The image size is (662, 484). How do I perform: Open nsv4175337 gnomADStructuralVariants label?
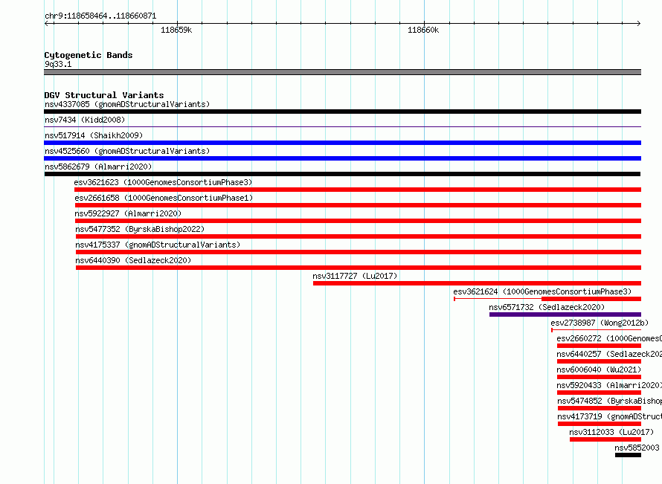click(158, 245)
